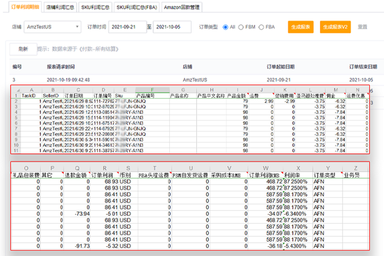Go to the Amazon回款管理 tab

point(182,8)
